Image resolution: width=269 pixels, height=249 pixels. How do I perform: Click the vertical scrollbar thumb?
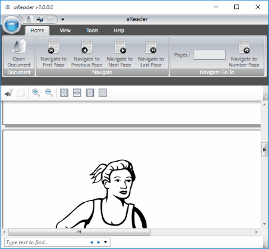(264, 150)
